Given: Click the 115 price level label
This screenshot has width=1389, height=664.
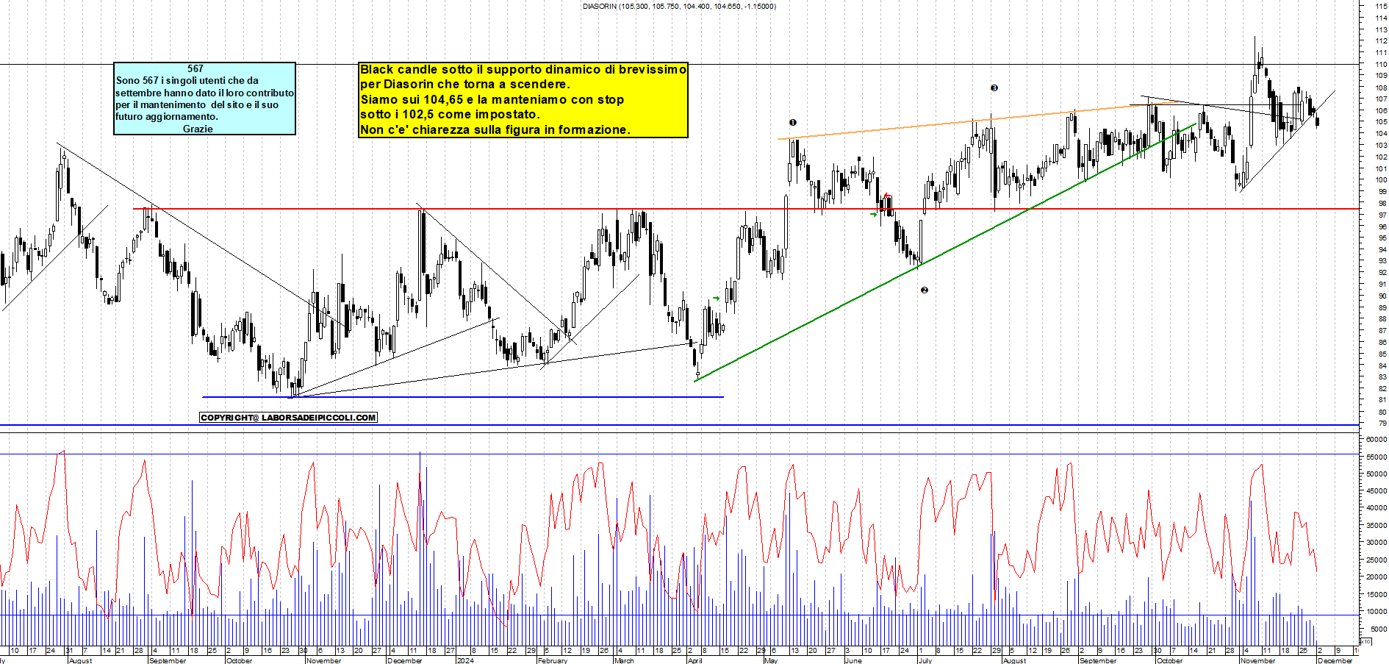Looking at the screenshot, I should (1381, 6).
